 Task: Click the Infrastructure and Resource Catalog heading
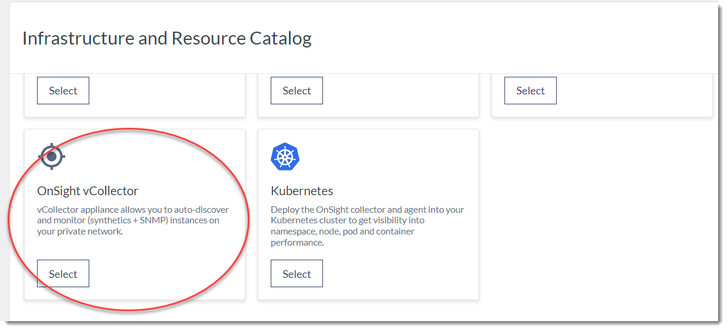(x=167, y=39)
